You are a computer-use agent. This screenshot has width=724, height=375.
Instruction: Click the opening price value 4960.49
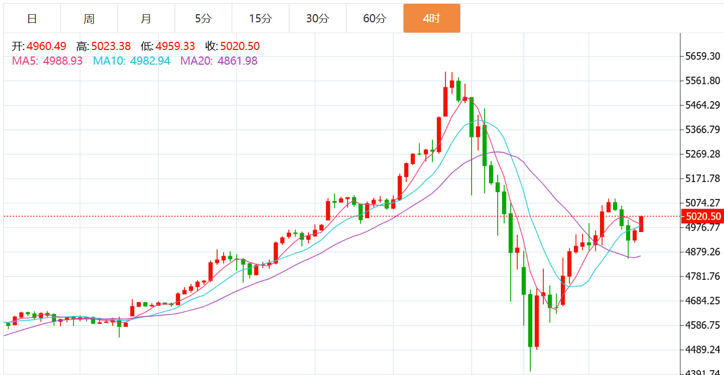coord(46,47)
